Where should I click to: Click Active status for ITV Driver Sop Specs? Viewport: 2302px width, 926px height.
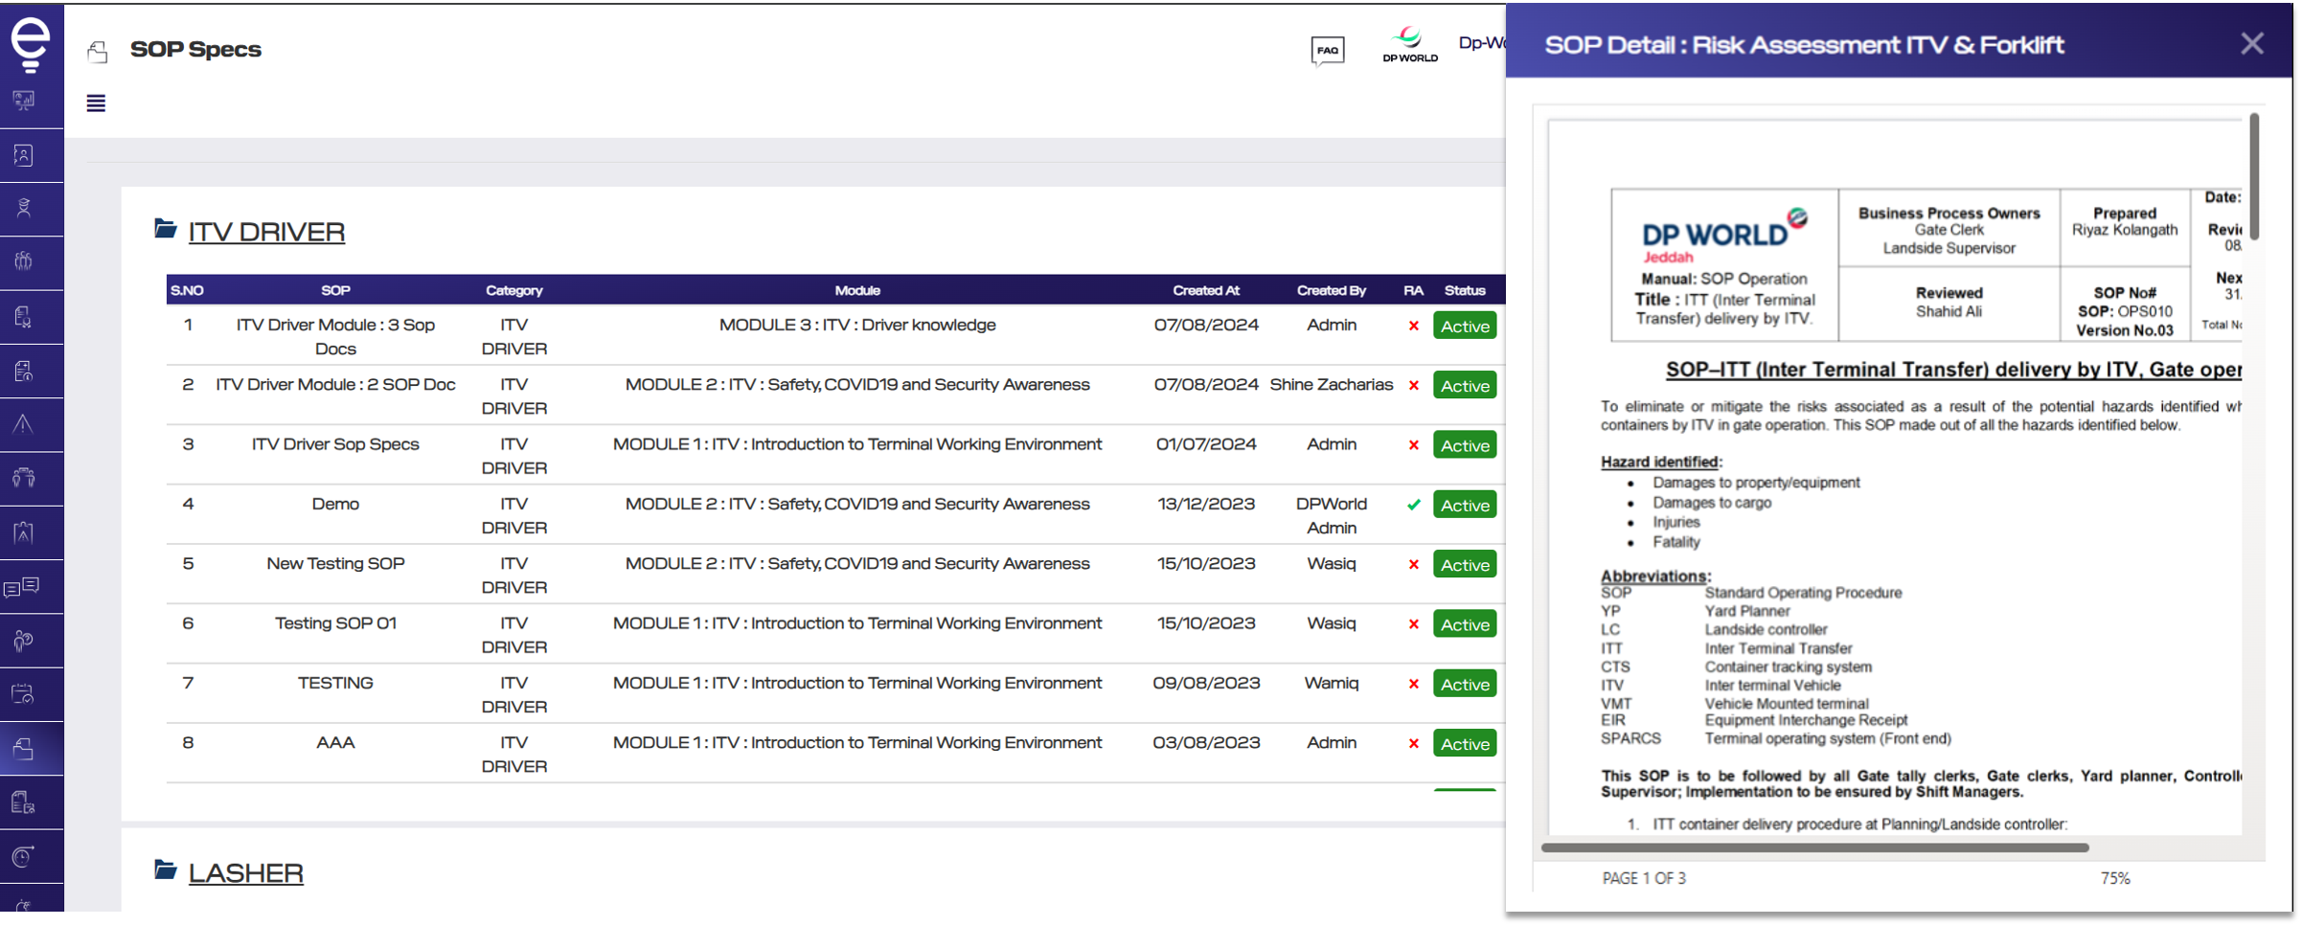coord(1465,445)
